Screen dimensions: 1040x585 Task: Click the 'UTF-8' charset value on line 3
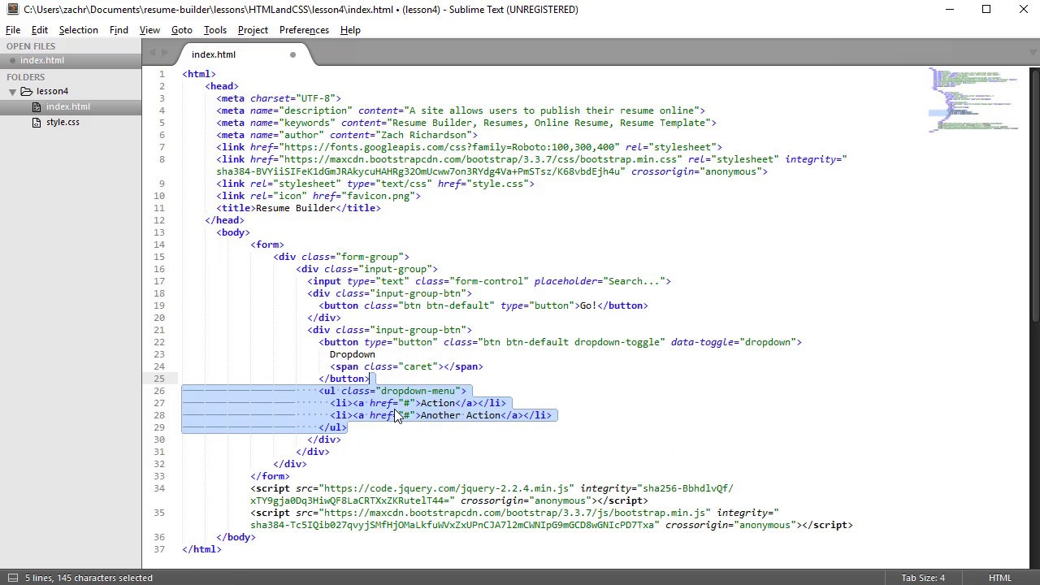coord(316,98)
